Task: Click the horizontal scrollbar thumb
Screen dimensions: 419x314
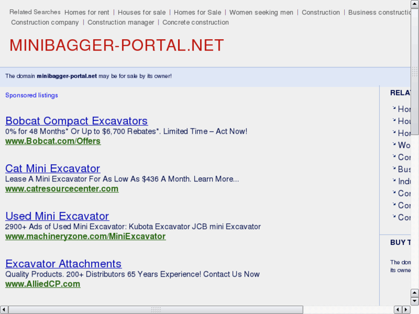Action: tap(156, 309)
